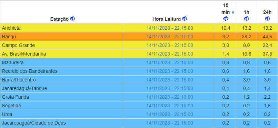Sort by 1h rainfall column header
The height and width of the screenshot is (128, 278).
pos(247,12)
